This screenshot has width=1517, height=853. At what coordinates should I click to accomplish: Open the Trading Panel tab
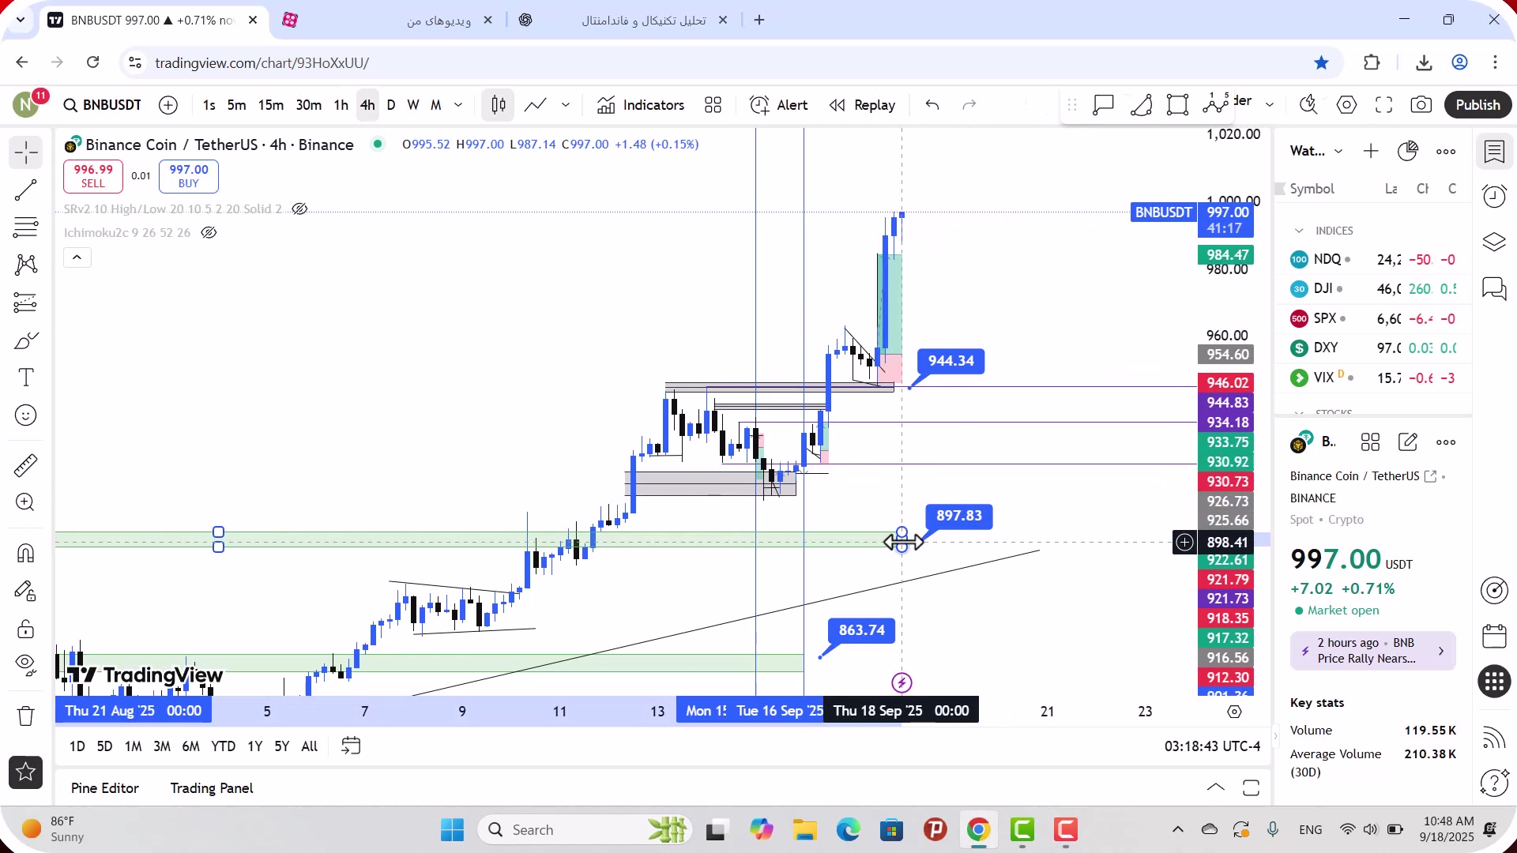212,788
